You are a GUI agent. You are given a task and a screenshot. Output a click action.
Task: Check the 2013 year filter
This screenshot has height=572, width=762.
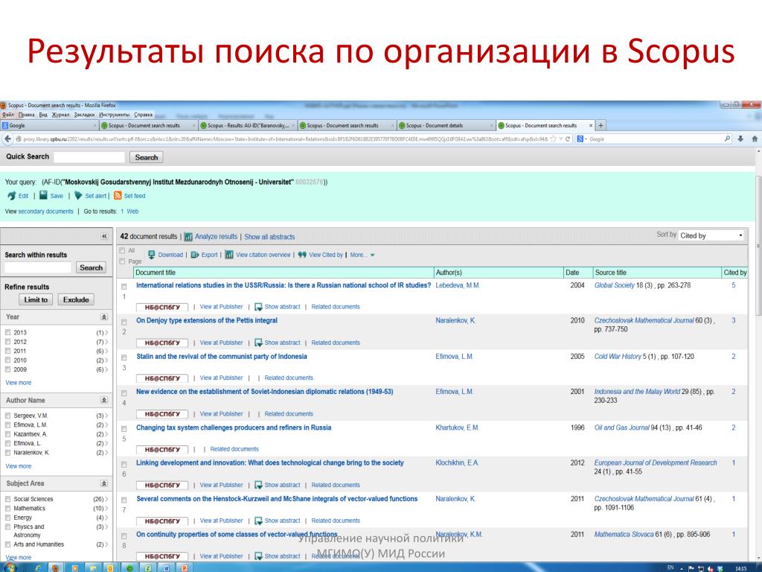(7, 332)
